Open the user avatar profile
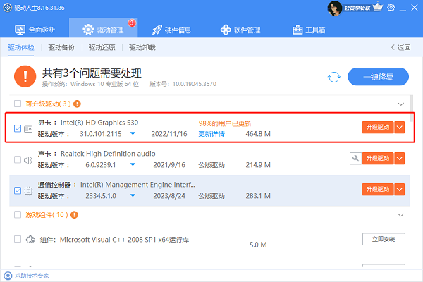This screenshot has height=282, width=423. [x=334, y=8]
